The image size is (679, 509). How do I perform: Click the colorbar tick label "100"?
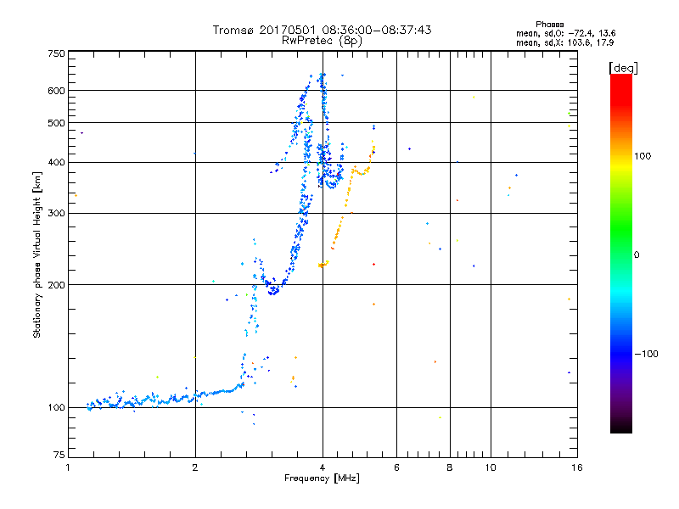pyautogui.click(x=643, y=156)
